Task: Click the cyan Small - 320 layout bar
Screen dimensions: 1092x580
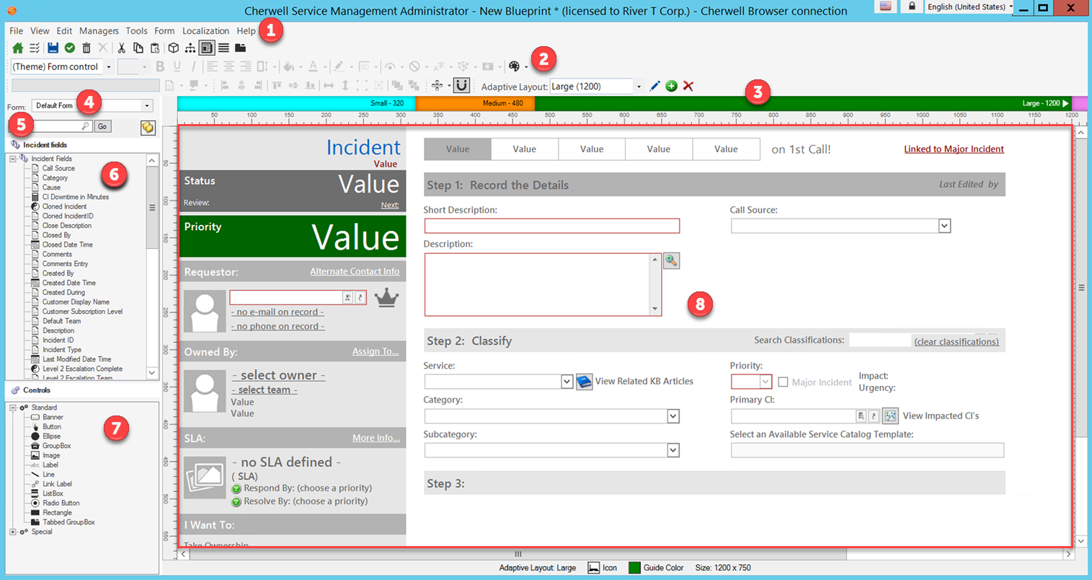Action: point(296,103)
